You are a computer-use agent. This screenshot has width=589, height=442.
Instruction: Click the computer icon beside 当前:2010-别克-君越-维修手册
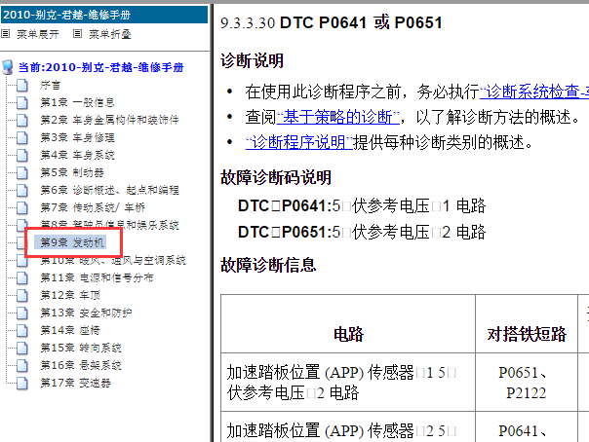click(x=8, y=67)
